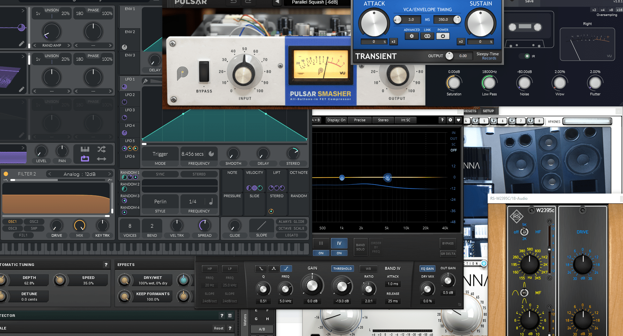Image resolution: width=623 pixels, height=336 pixels.
Task: Click the bidirectional arrow icon in the synth
Action: (102, 159)
